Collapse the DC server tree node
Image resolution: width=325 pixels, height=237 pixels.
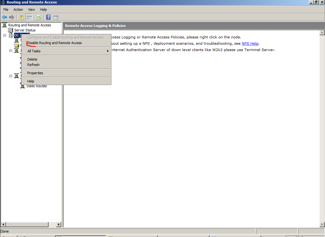pos(4,36)
